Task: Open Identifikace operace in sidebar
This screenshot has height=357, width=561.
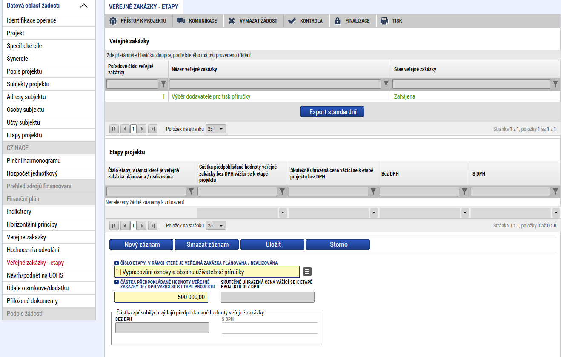Action: click(x=49, y=20)
